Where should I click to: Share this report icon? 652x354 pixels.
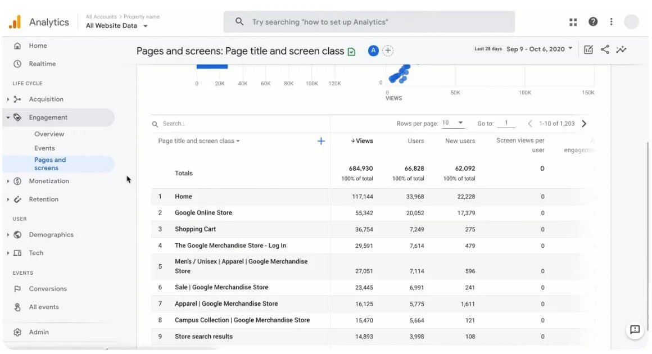coord(605,49)
